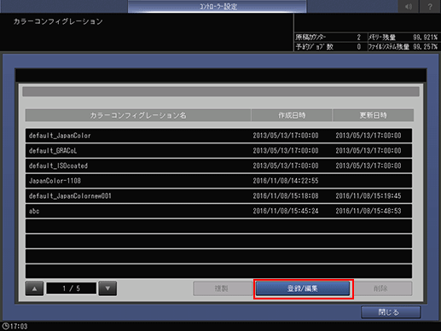This screenshot has height=331, width=441.
Task: Click creation date 2016/11/08/14:22:55
Action: (x=286, y=181)
